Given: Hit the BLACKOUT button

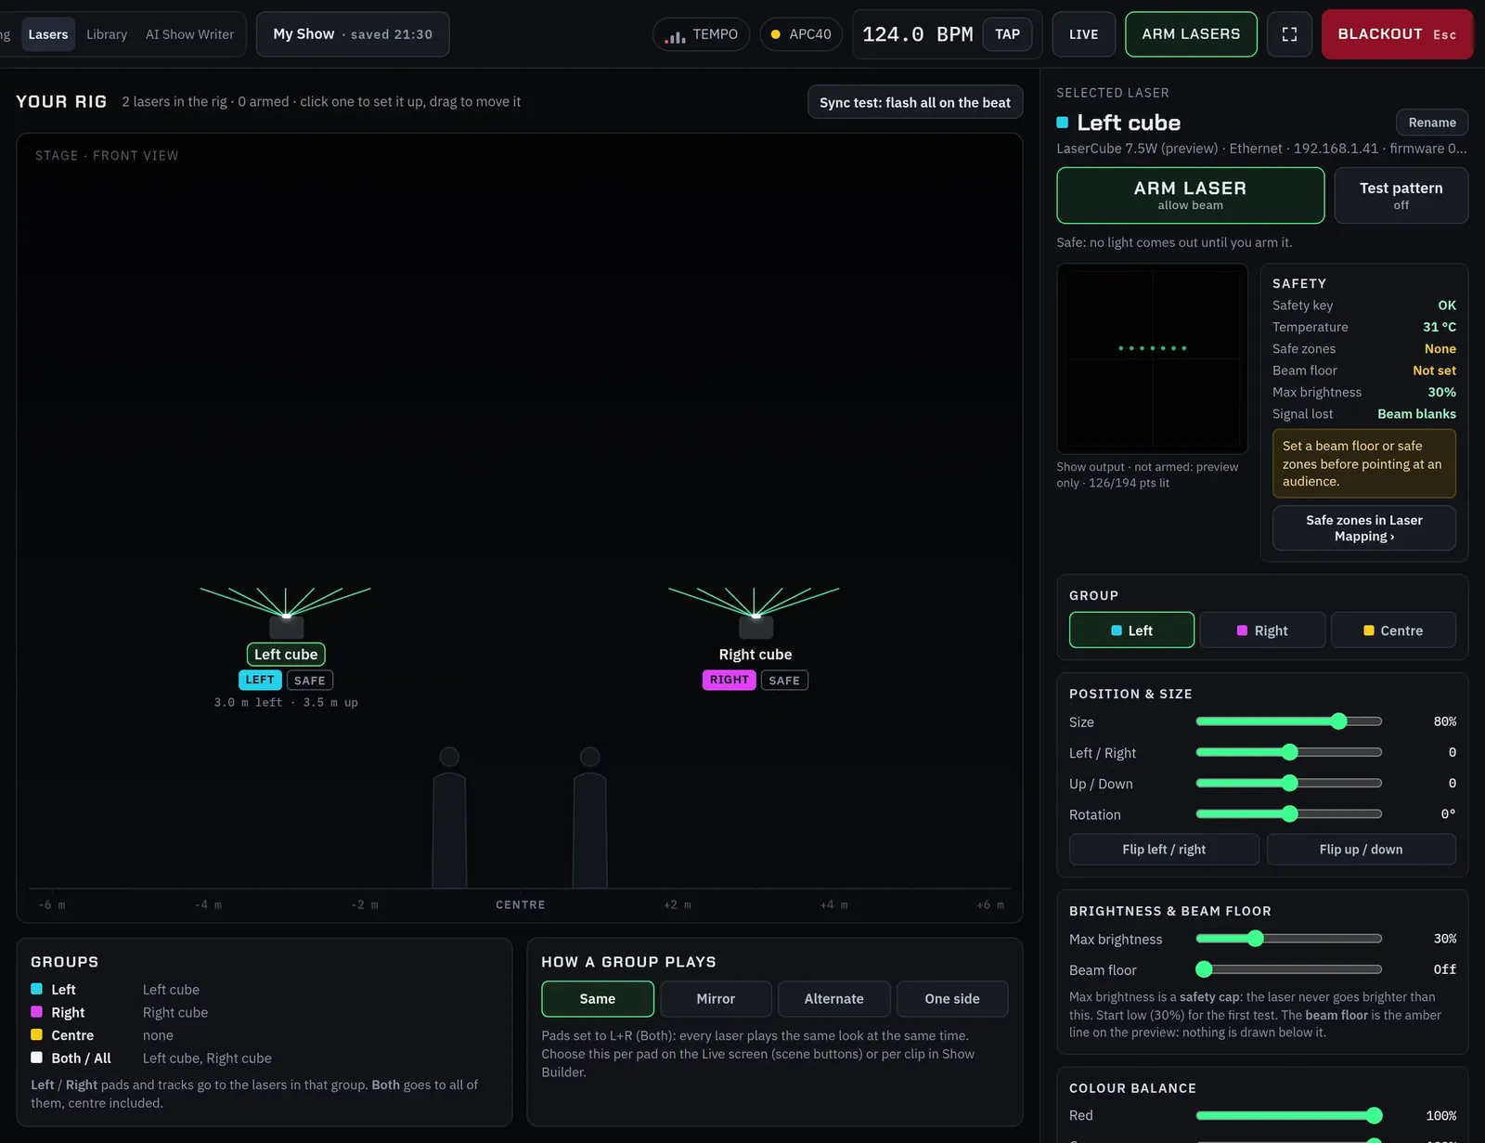Looking at the screenshot, I should [1397, 34].
